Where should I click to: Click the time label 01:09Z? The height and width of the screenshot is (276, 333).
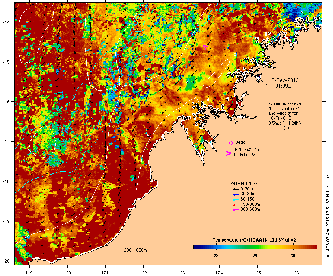click(x=283, y=86)
